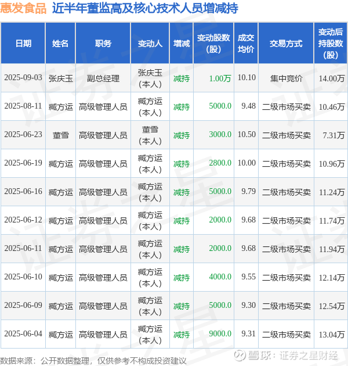Viewport: 348px width, 366px height.
Task: Click the name 董雪 in the 姓名 column
Action: (60, 135)
